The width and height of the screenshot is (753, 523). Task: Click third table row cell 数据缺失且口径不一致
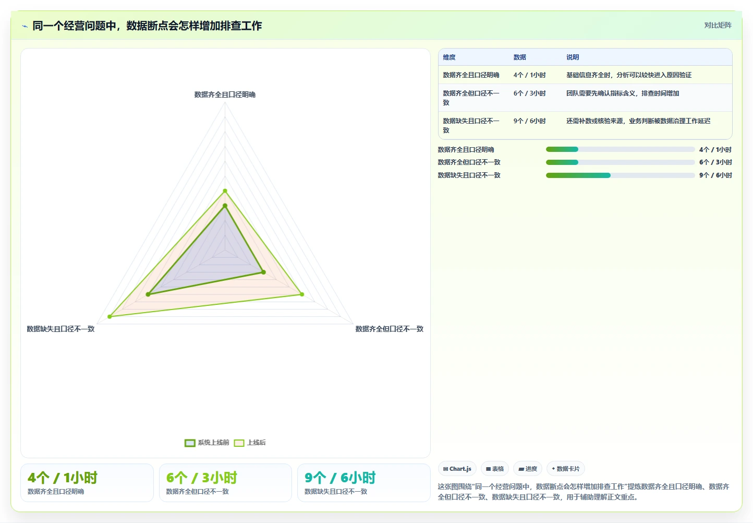click(471, 126)
